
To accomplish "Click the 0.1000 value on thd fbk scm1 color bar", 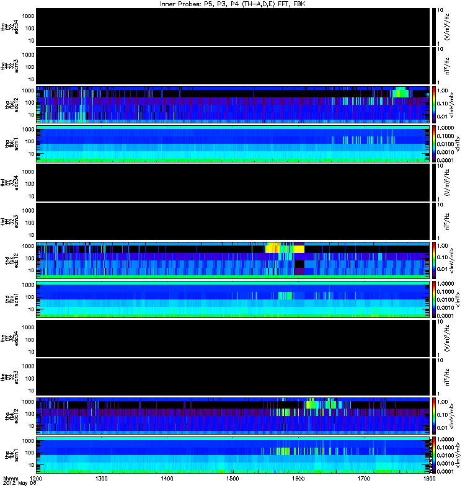I will point(445,291).
